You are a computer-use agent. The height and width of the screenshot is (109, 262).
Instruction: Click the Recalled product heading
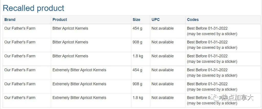pyautogui.click(x=34, y=8)
